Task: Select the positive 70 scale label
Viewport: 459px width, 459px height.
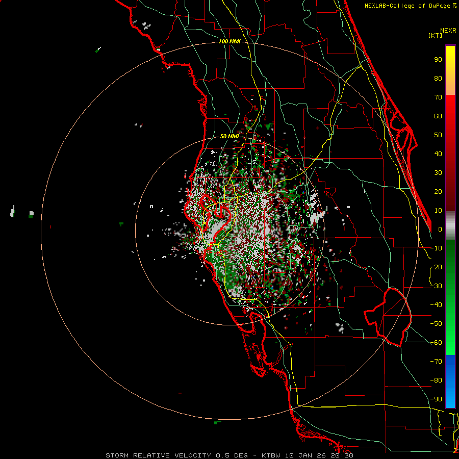Action: pyautogui.click(x=438, y=97)
